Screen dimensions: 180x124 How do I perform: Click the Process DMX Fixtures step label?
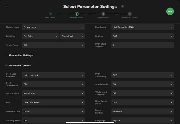click(x=130, y=18)
